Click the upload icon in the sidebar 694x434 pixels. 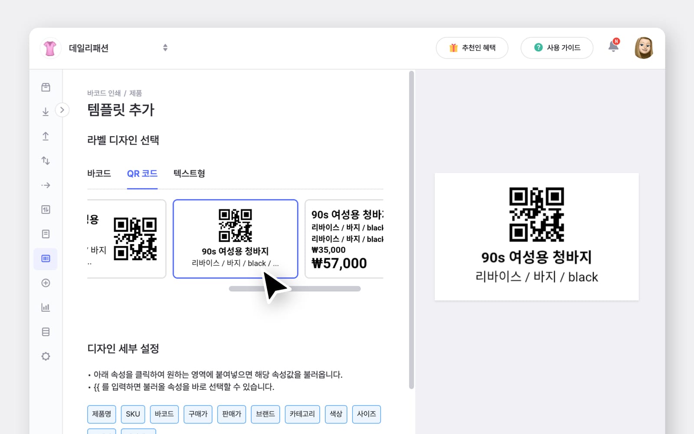(x=46, y=136)
